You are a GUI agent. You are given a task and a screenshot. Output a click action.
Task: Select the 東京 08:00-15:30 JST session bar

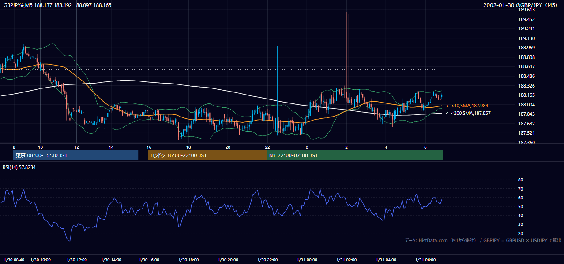pyautogui.click(x=75, y=155)
